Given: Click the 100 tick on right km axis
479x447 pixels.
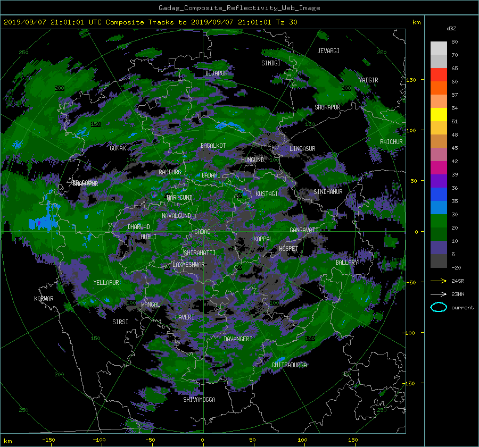Looking at the screenshot, I should click(x=411, y=131).
